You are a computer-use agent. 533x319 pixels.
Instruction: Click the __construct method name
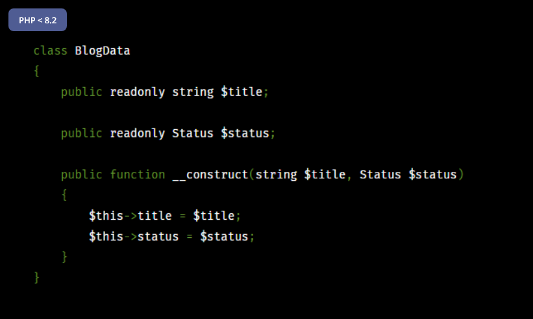pyautogui.click(x=210, y=175)
